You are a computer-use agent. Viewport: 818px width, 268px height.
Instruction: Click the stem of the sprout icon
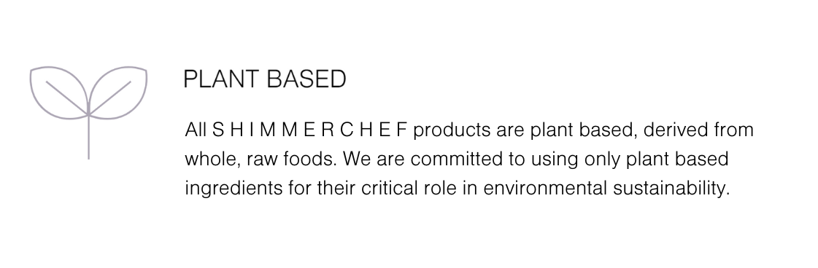[x=88, y=136]
